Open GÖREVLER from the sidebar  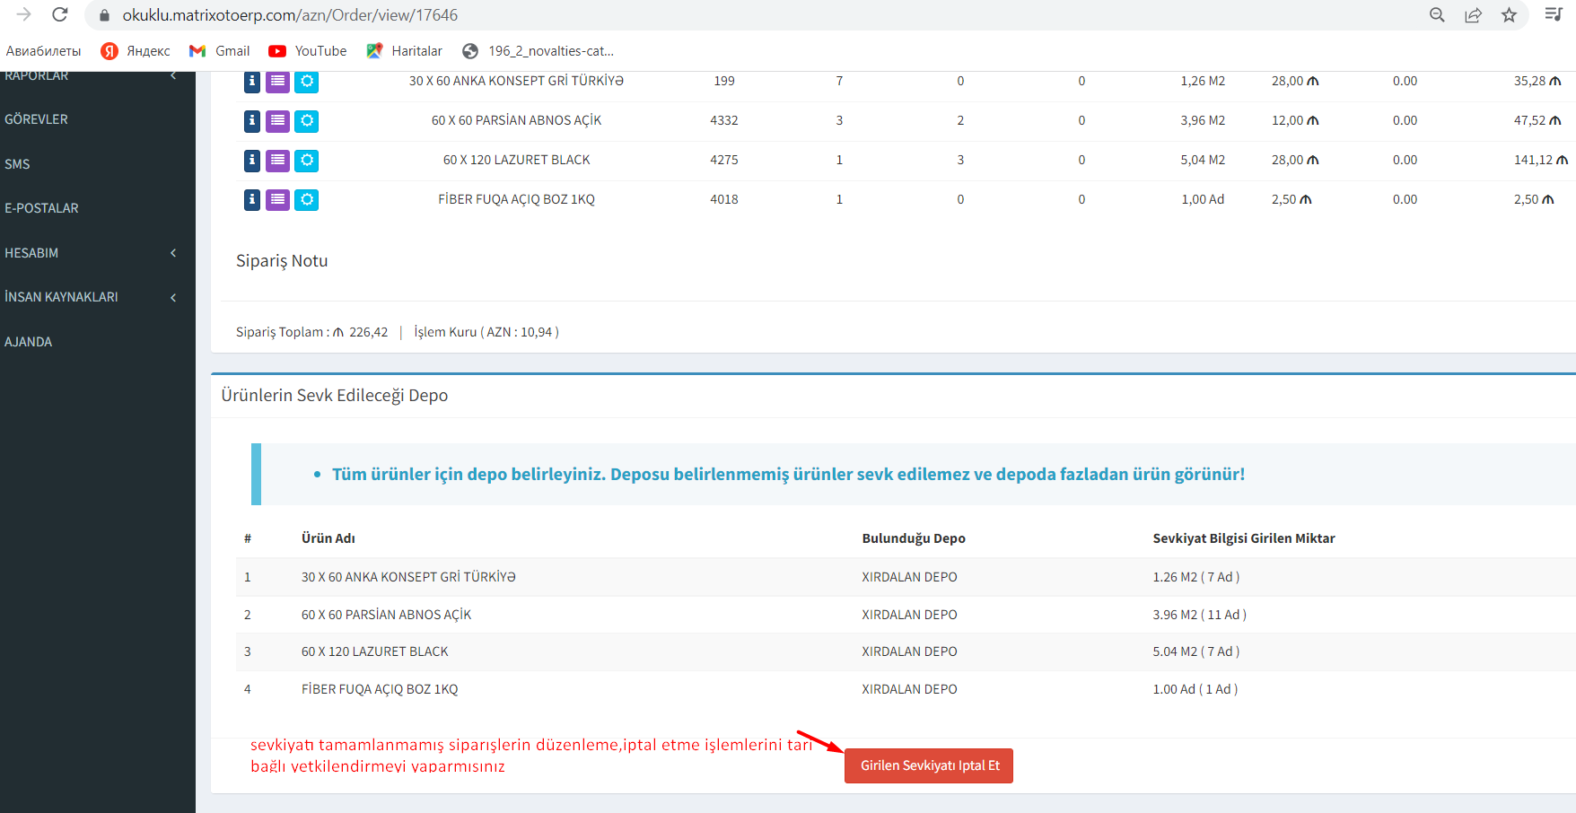click(x=37, y=119)
